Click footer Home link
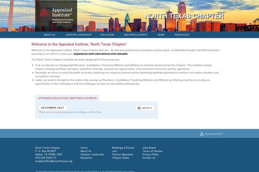 pos(84,148)
